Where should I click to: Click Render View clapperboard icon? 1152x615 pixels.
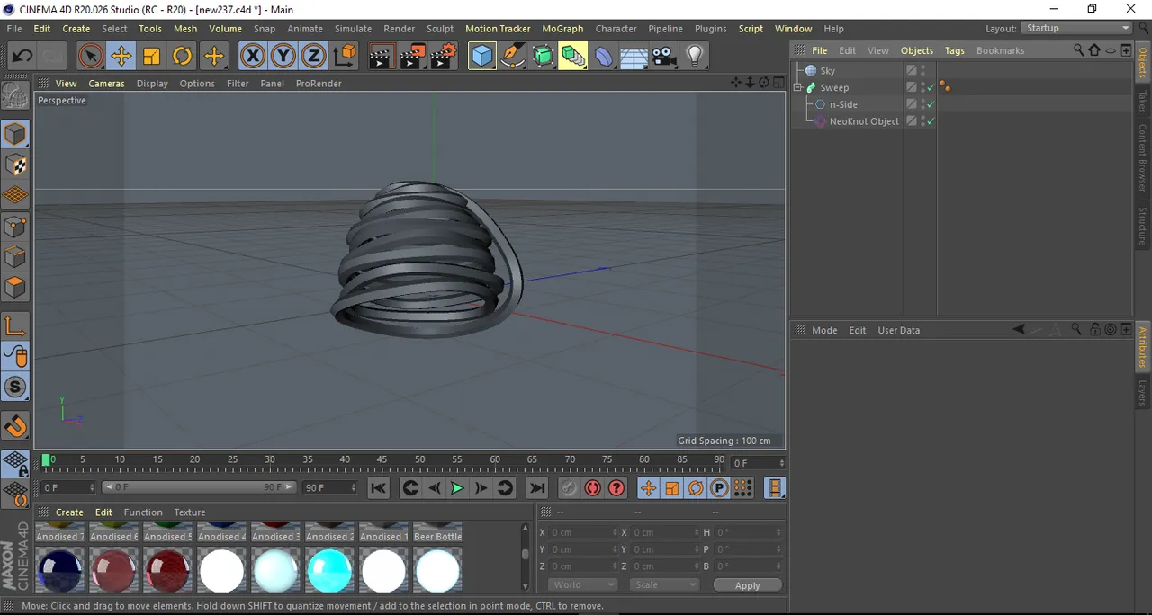[x=381, y=57]
